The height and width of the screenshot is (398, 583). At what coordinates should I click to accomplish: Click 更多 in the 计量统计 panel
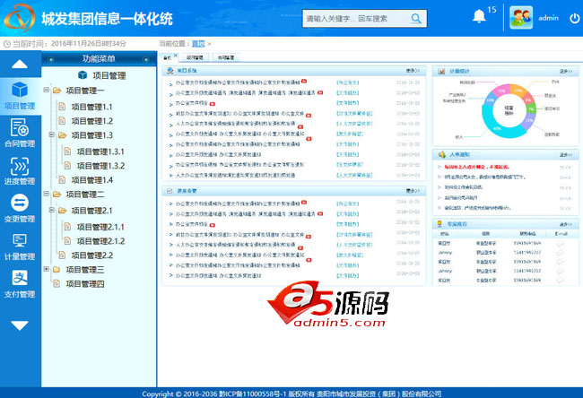566,70
